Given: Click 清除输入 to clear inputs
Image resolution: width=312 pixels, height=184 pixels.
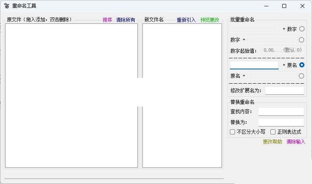Looking at the screenshot, I should pos(296,142).
